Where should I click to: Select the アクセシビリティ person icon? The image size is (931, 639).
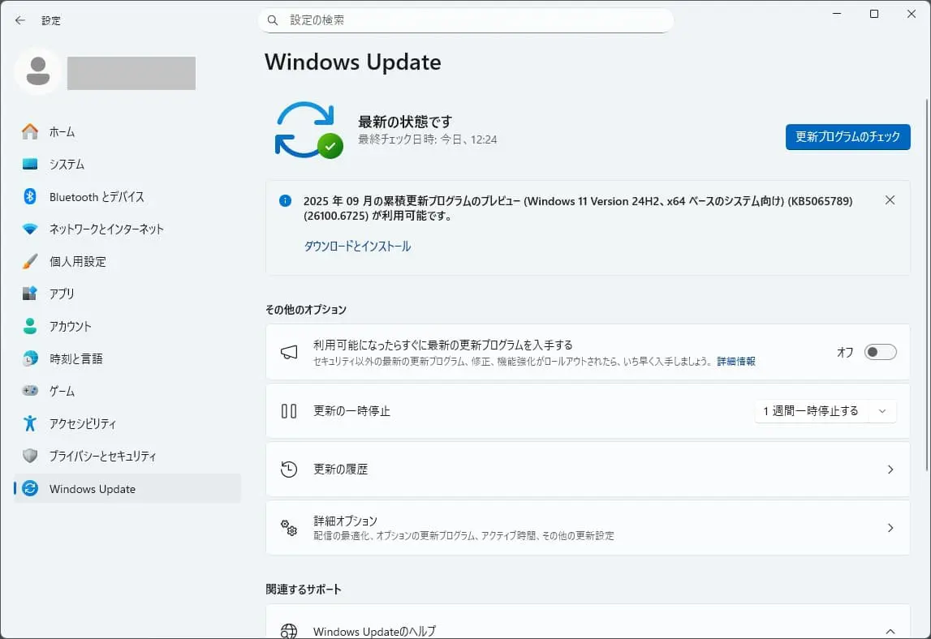(x=30, y=423)
